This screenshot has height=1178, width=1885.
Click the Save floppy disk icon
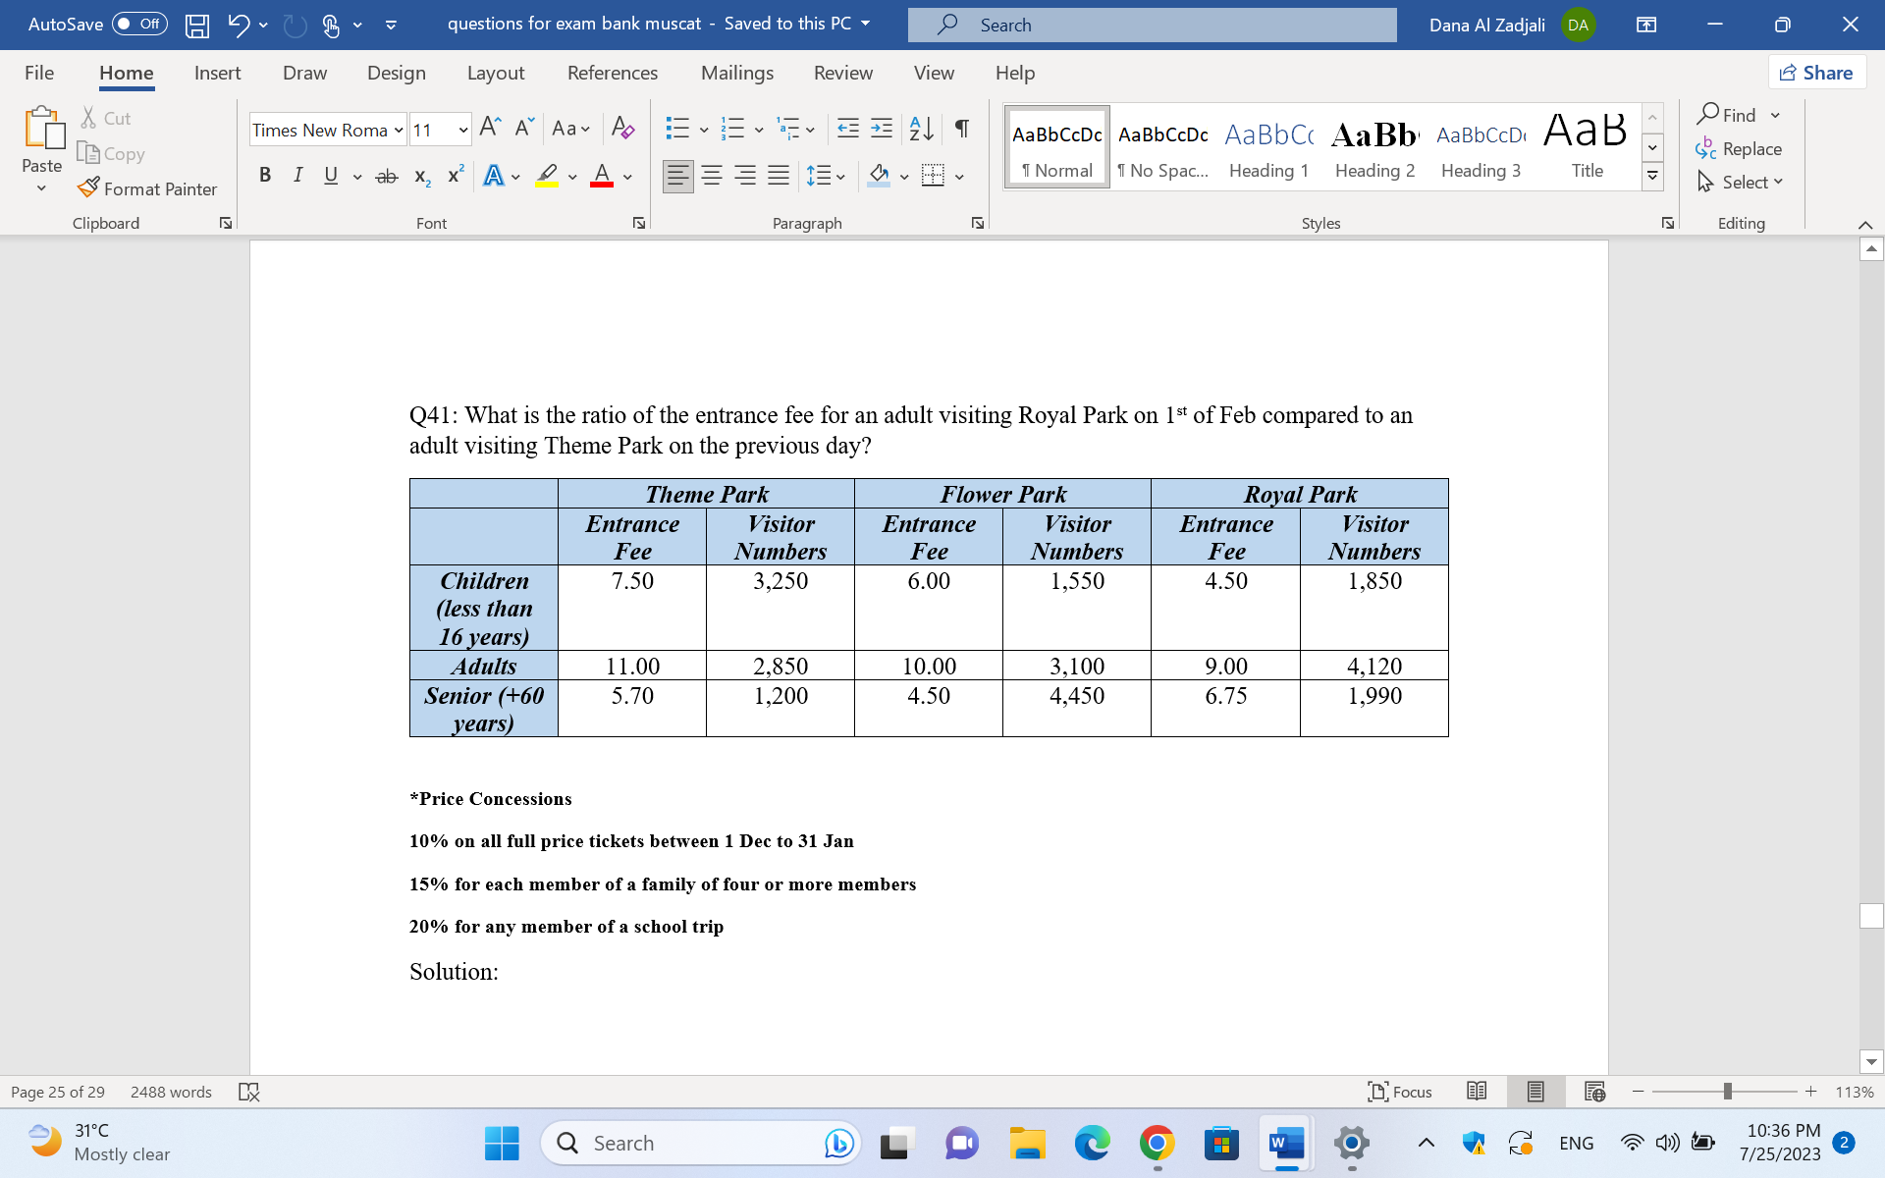(197, 25)
